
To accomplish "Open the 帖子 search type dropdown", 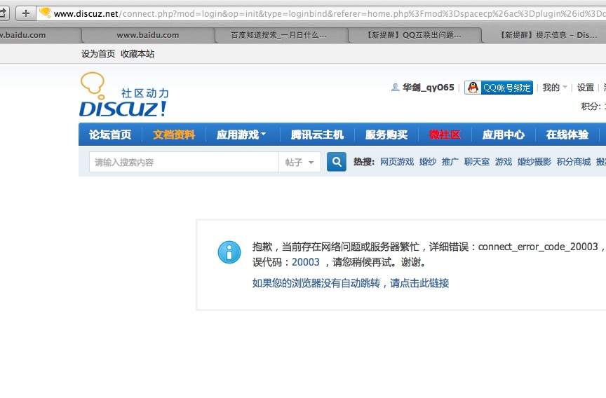I will (x=299, y=162).
